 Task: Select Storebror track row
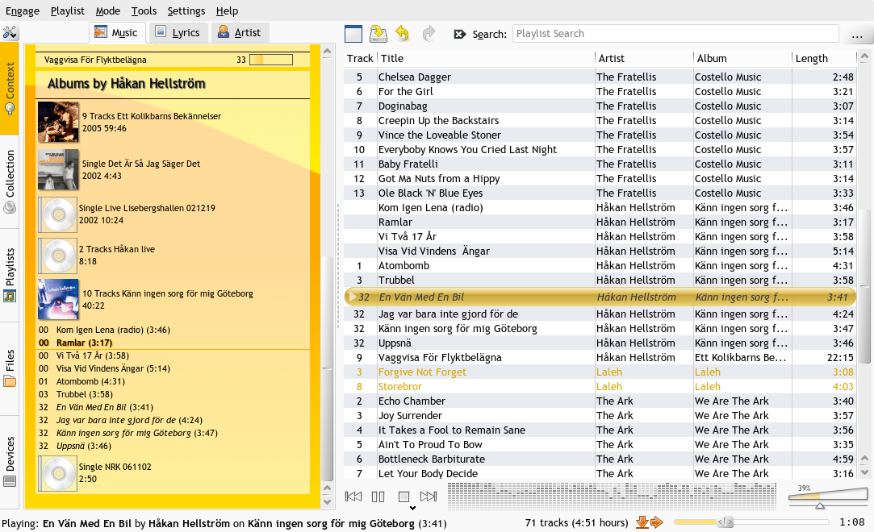(599, 387)
